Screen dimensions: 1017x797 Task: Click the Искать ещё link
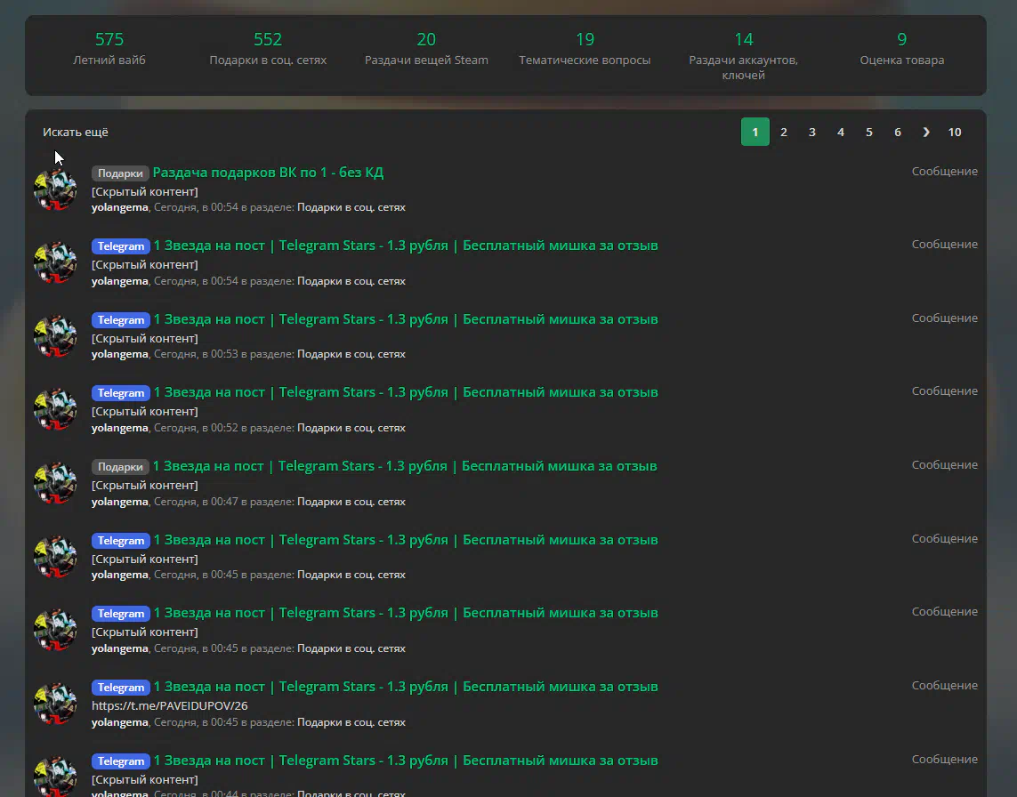76,133
